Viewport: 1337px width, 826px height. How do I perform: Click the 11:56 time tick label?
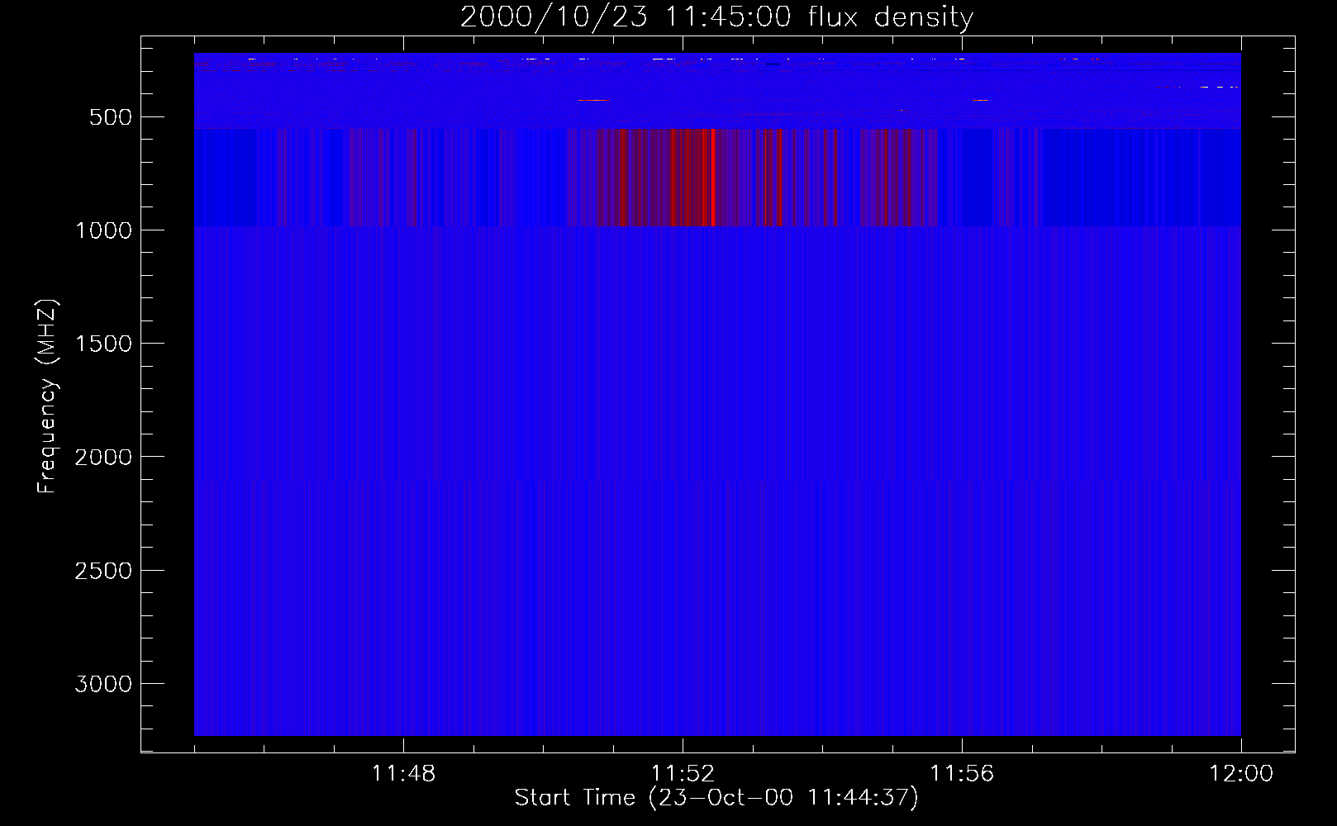coord(962,774)
